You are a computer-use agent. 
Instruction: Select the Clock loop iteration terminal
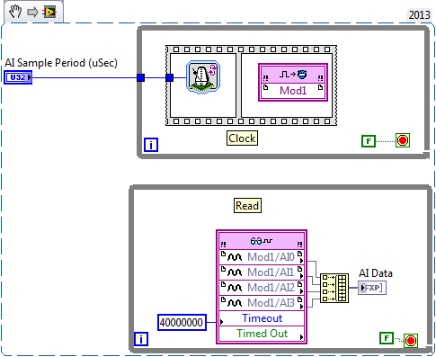[x=151, y=145]
